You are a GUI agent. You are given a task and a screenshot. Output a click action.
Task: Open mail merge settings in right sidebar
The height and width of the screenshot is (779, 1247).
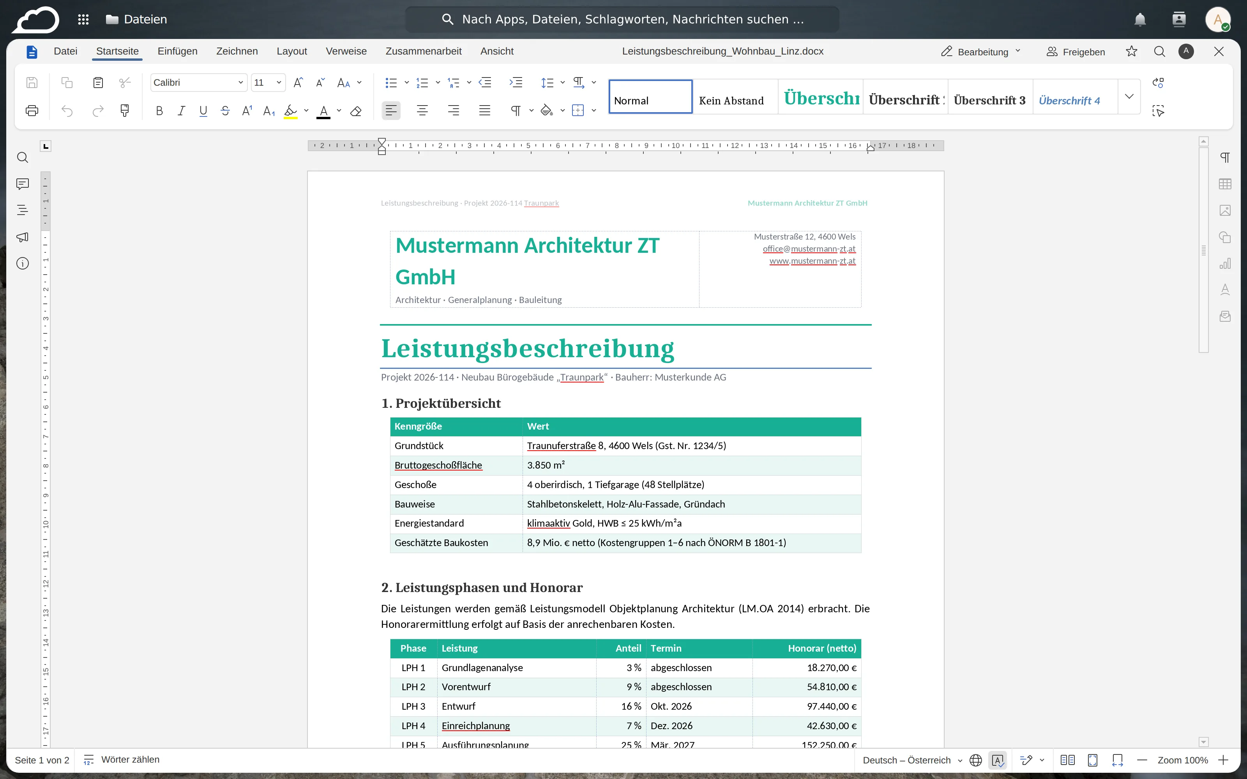pyautogui.click(x=1225, y=316)
